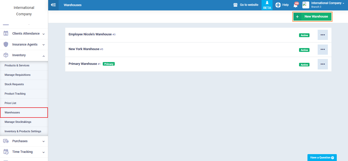Open options menu for Employee Nicole's Warehouse
Screen dimensions: 348x161
323,35
